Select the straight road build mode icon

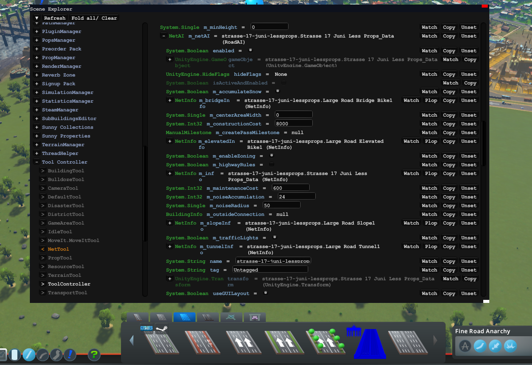[x=29, y=355]
